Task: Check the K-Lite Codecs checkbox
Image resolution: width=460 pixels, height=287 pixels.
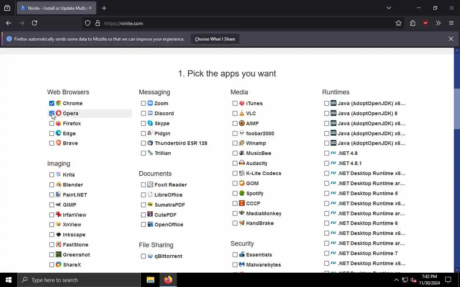Action: coord(235,173)
